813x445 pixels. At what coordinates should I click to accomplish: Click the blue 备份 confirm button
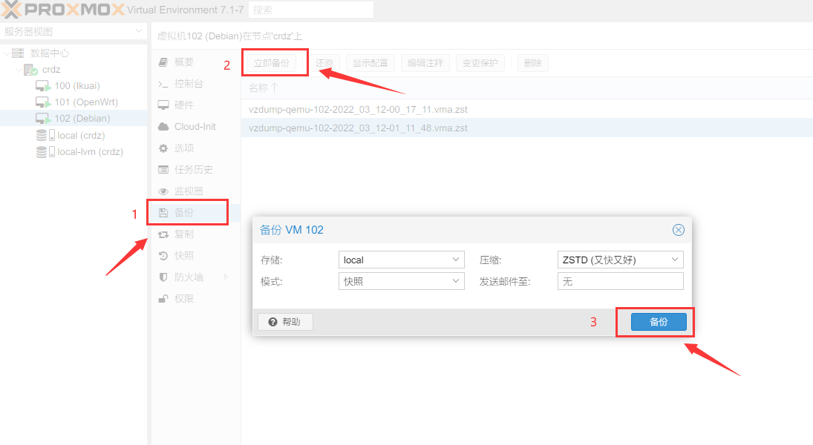tap(659, 322)
